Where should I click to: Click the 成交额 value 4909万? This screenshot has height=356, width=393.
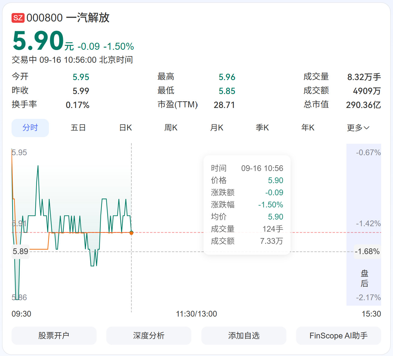click(367, 91)
